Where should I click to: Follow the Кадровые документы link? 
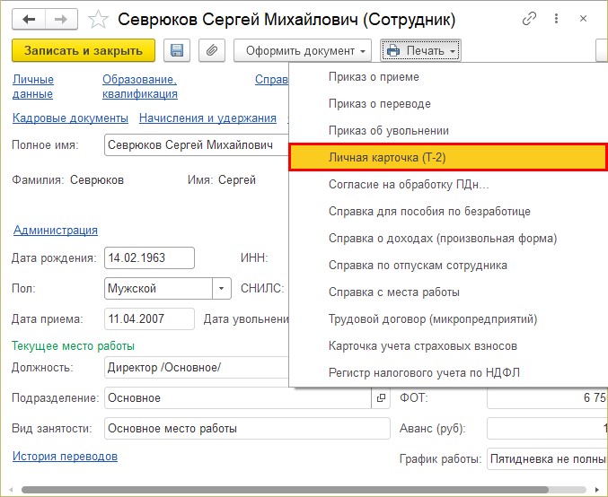70,118
